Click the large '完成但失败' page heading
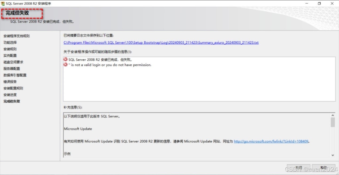This screenshot has width=339, height=175. pos(17,13)
